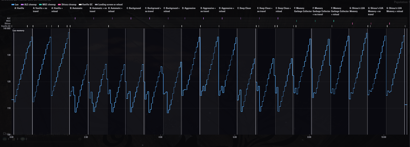Screen dimensions: 410x147
Task: Click the D: Aggressive + no travel header
Action: tap(208, 10)
